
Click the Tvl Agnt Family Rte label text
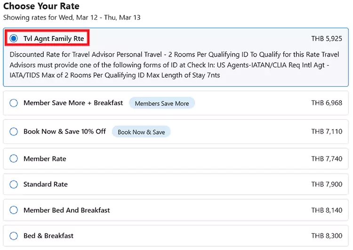(x=54, y=38)
